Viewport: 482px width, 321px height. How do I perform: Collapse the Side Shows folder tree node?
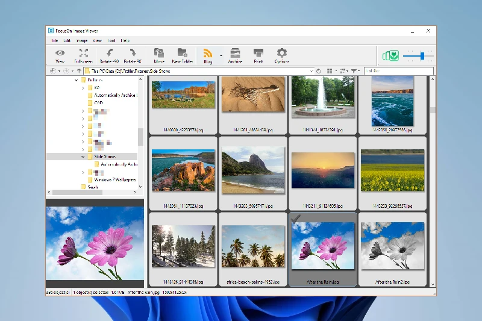coord(83,157)
